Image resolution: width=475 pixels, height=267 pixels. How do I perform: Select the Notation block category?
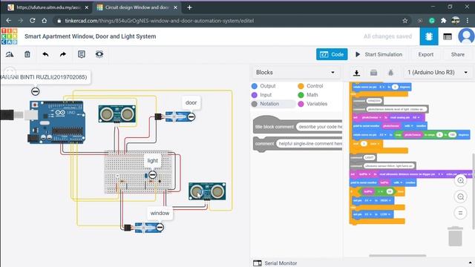click(x=266, y=104)
